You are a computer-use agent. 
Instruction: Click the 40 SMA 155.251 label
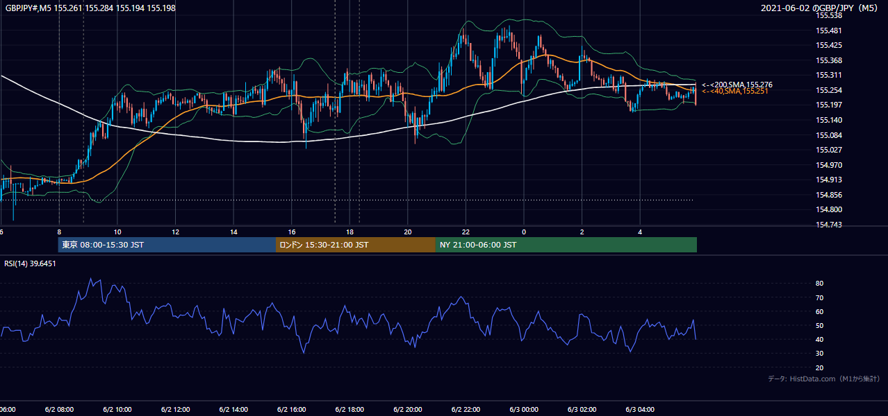click(735, 91)
